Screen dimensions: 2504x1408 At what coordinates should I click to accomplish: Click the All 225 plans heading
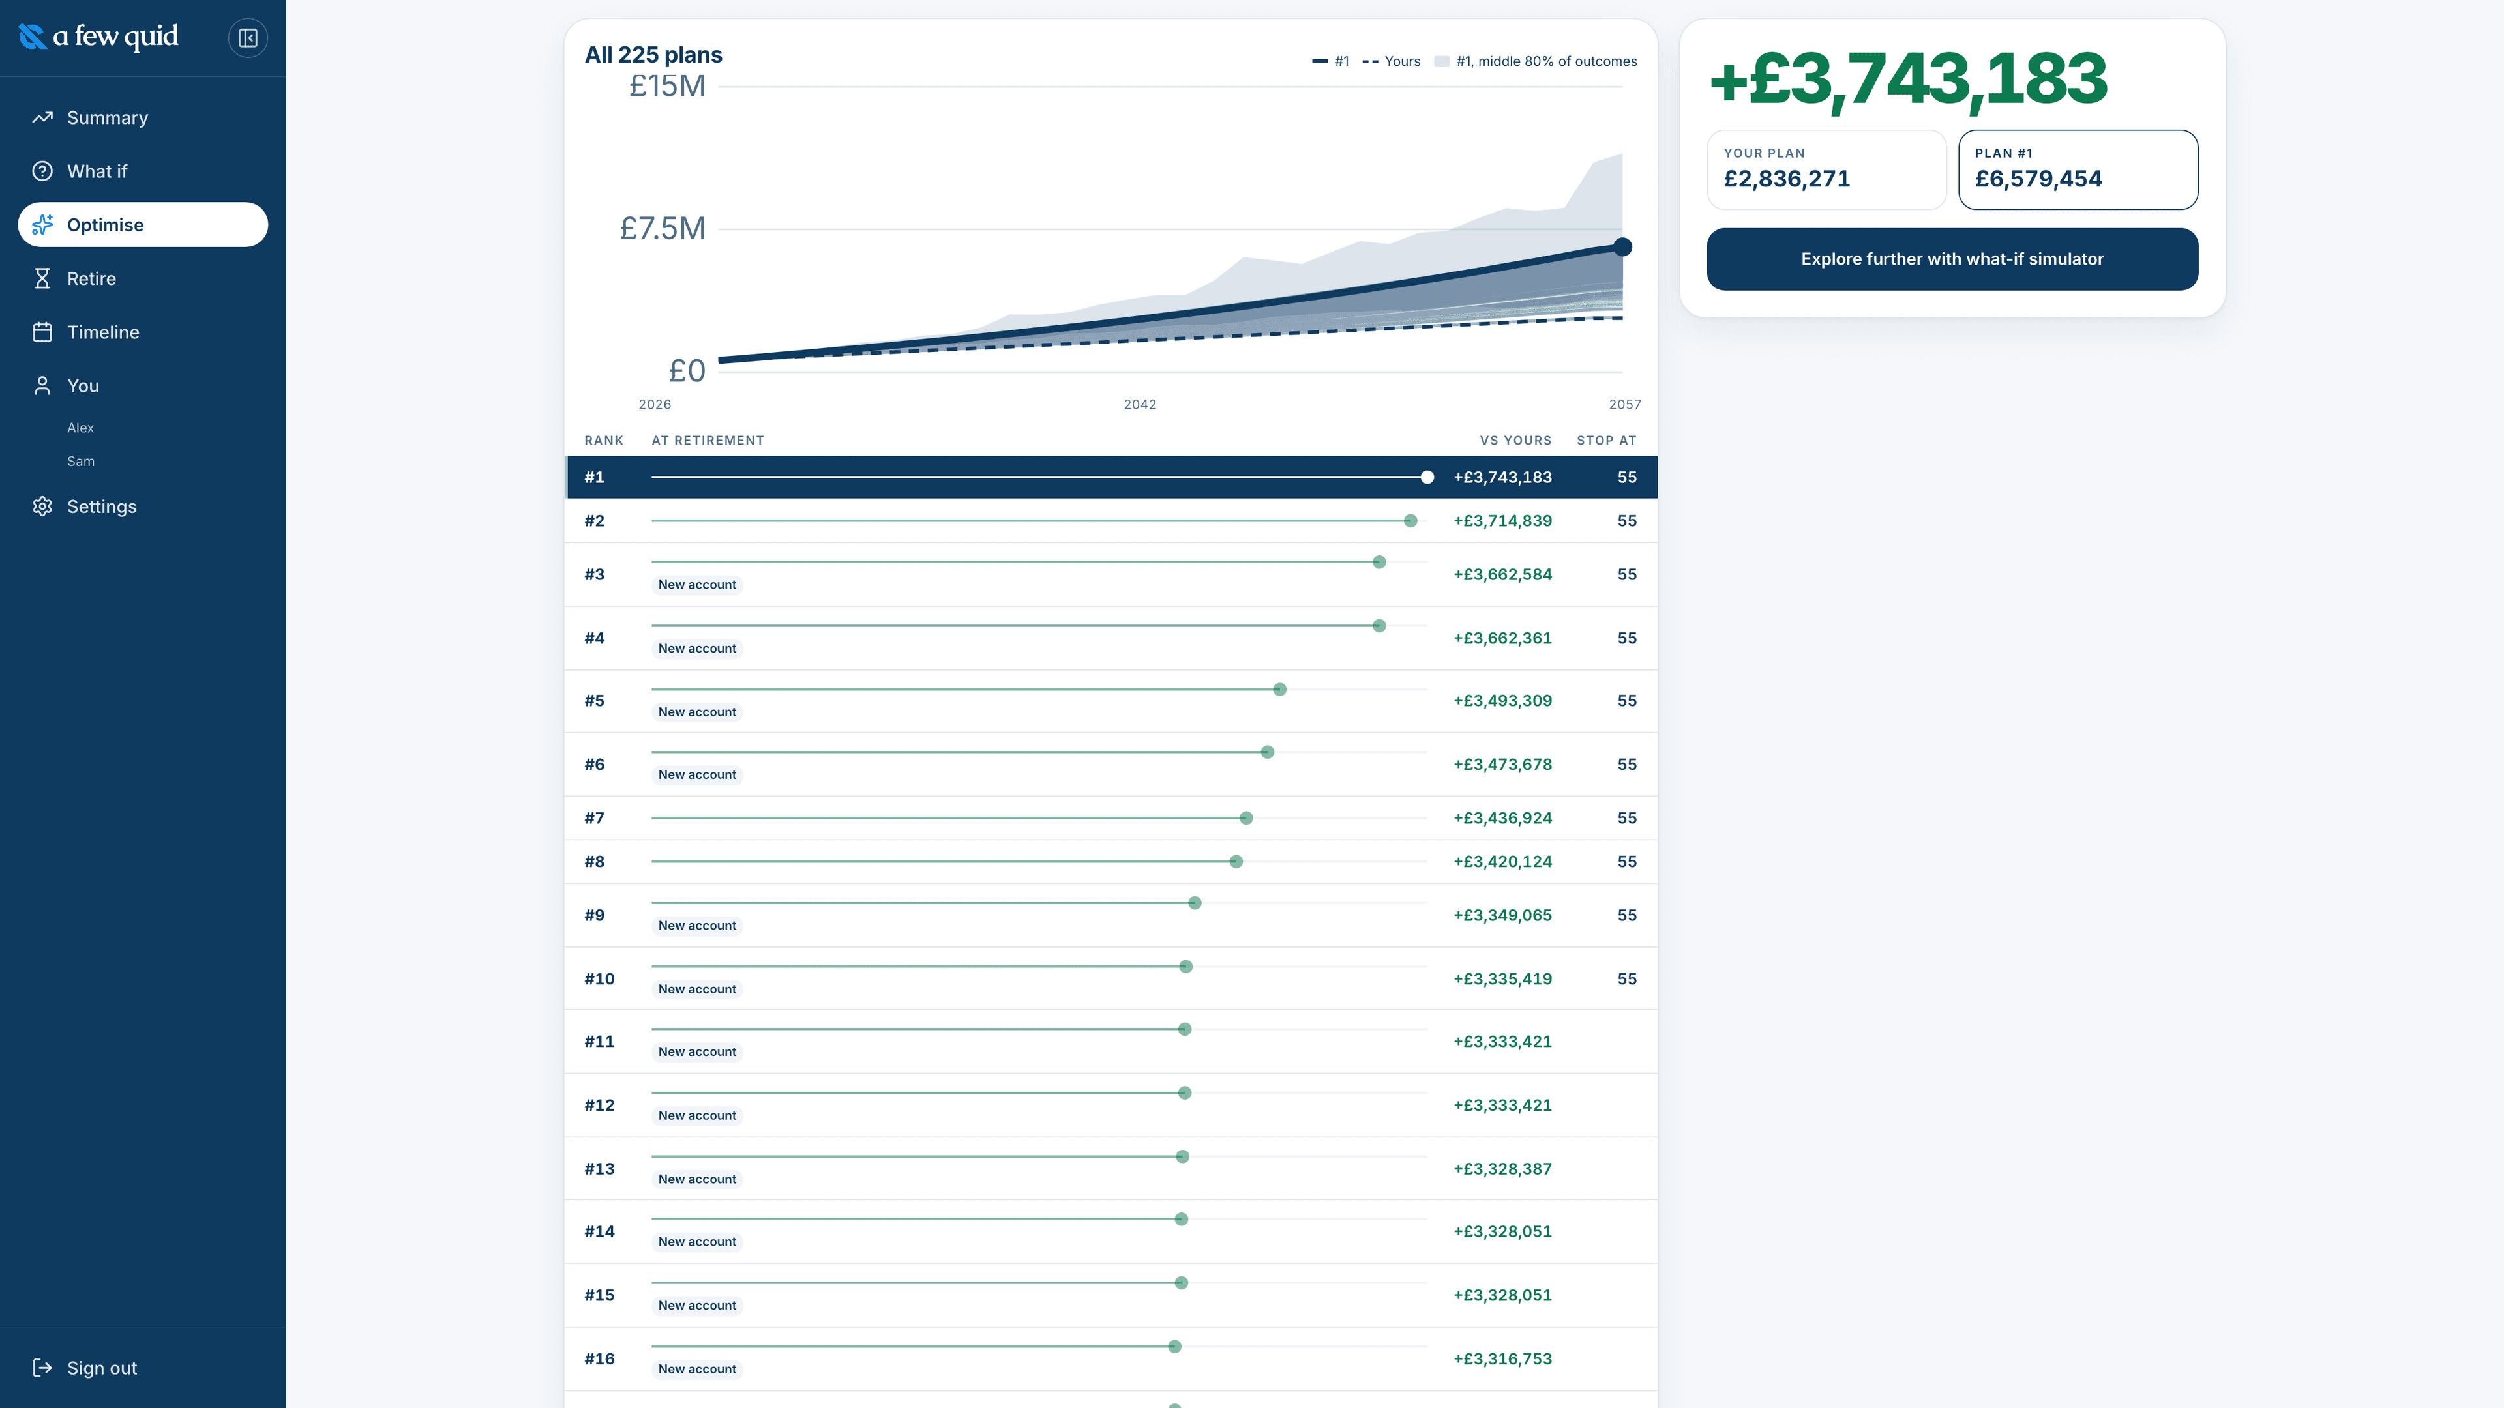pyautogui.click(x=653, y=54)
